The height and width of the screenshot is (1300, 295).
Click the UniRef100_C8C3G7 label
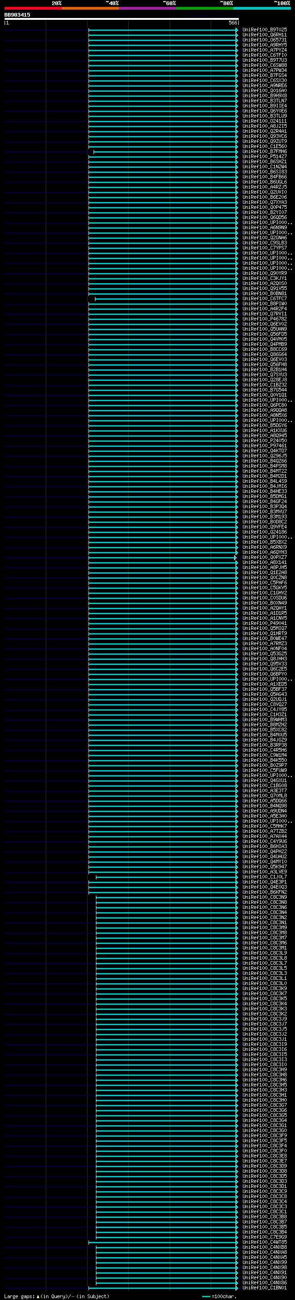pyautogui.click(x=264, y=1105)
